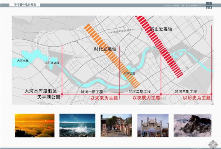
Task: Click the red 以历史为主题 text
Action: [x=197, y=98]
